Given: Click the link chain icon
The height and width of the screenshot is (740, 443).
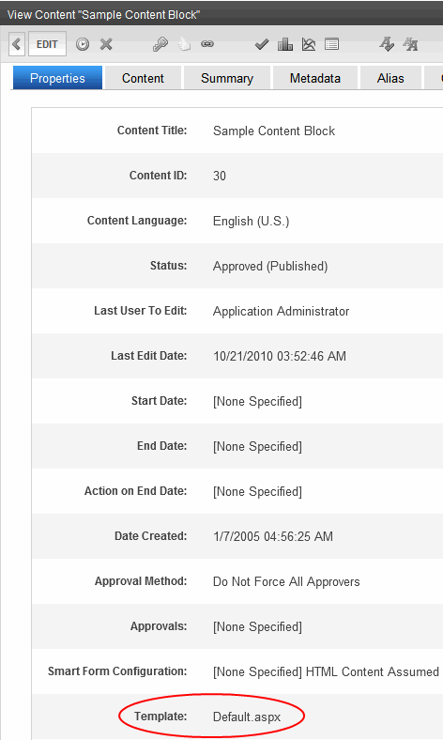Looking at the screenshot, I should tap(207, 44).
